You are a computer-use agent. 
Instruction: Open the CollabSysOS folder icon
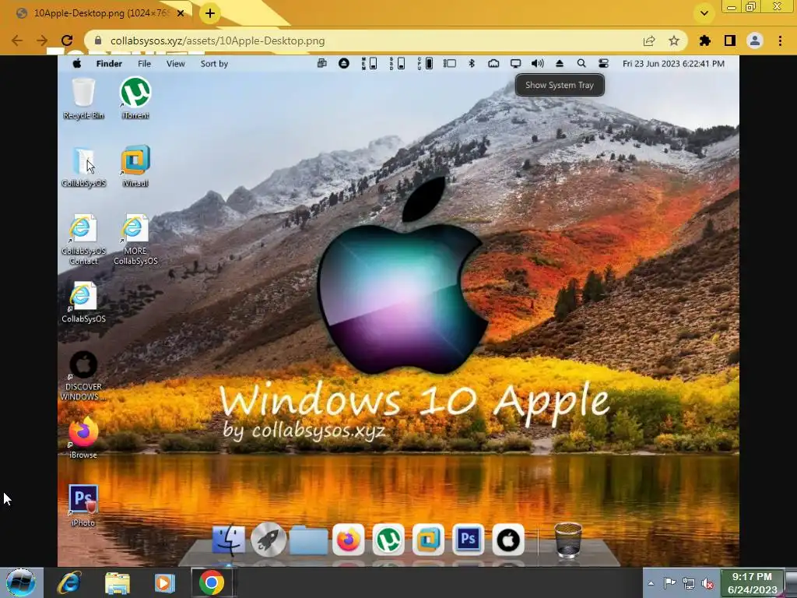coord(83,167)
